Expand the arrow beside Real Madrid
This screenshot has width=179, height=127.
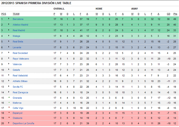point(9,30)
